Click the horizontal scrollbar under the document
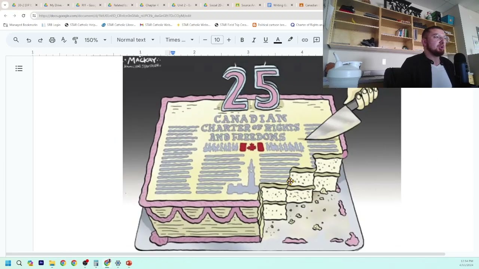479x269 pixels. pos(225,254)
